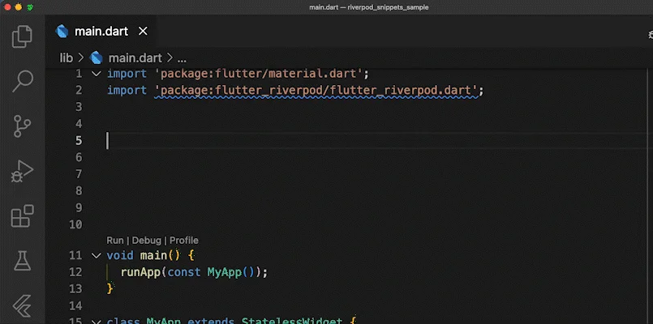
Task: Open the Flutter sidebar view
Action: (x=23, y=306)
